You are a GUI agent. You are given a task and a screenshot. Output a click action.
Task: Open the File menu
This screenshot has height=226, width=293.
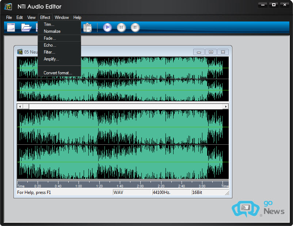(9, 17)
